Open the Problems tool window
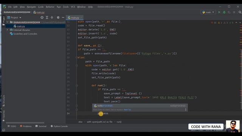Image resolution: width=242 pixels, height=136 pixels. [26, 126]
